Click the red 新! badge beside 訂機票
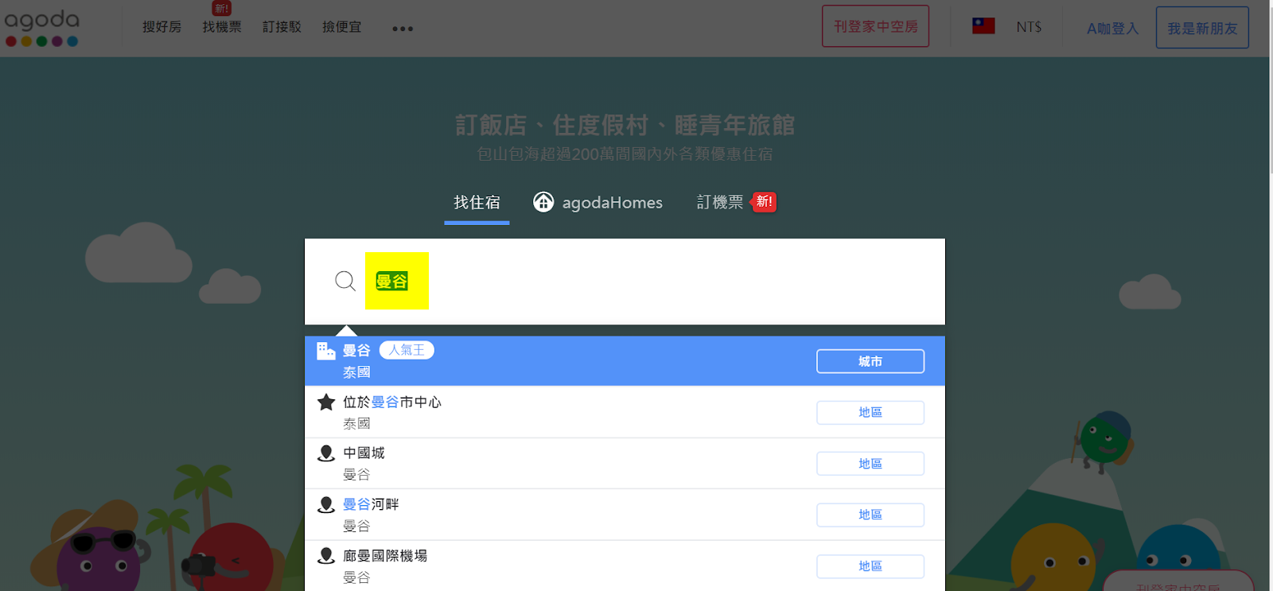 [764, 202]
